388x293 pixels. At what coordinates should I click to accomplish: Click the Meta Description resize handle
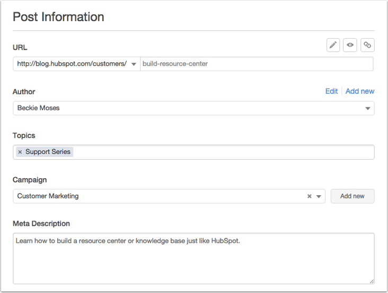click(372, 281)
